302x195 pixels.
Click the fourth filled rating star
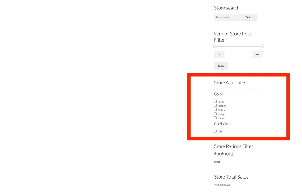[x=226, y=154]
